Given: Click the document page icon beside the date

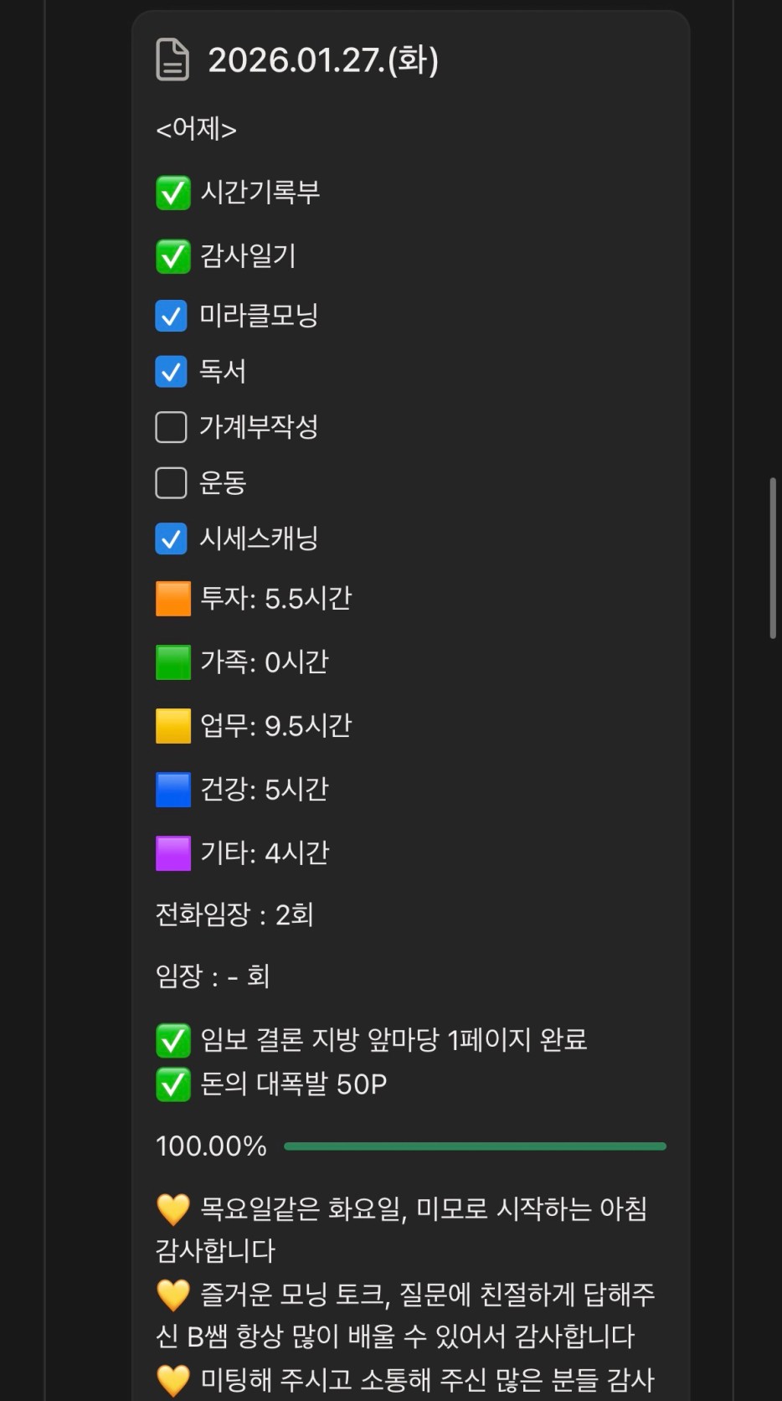Looking at the screenshot, I should coord(172,59).
